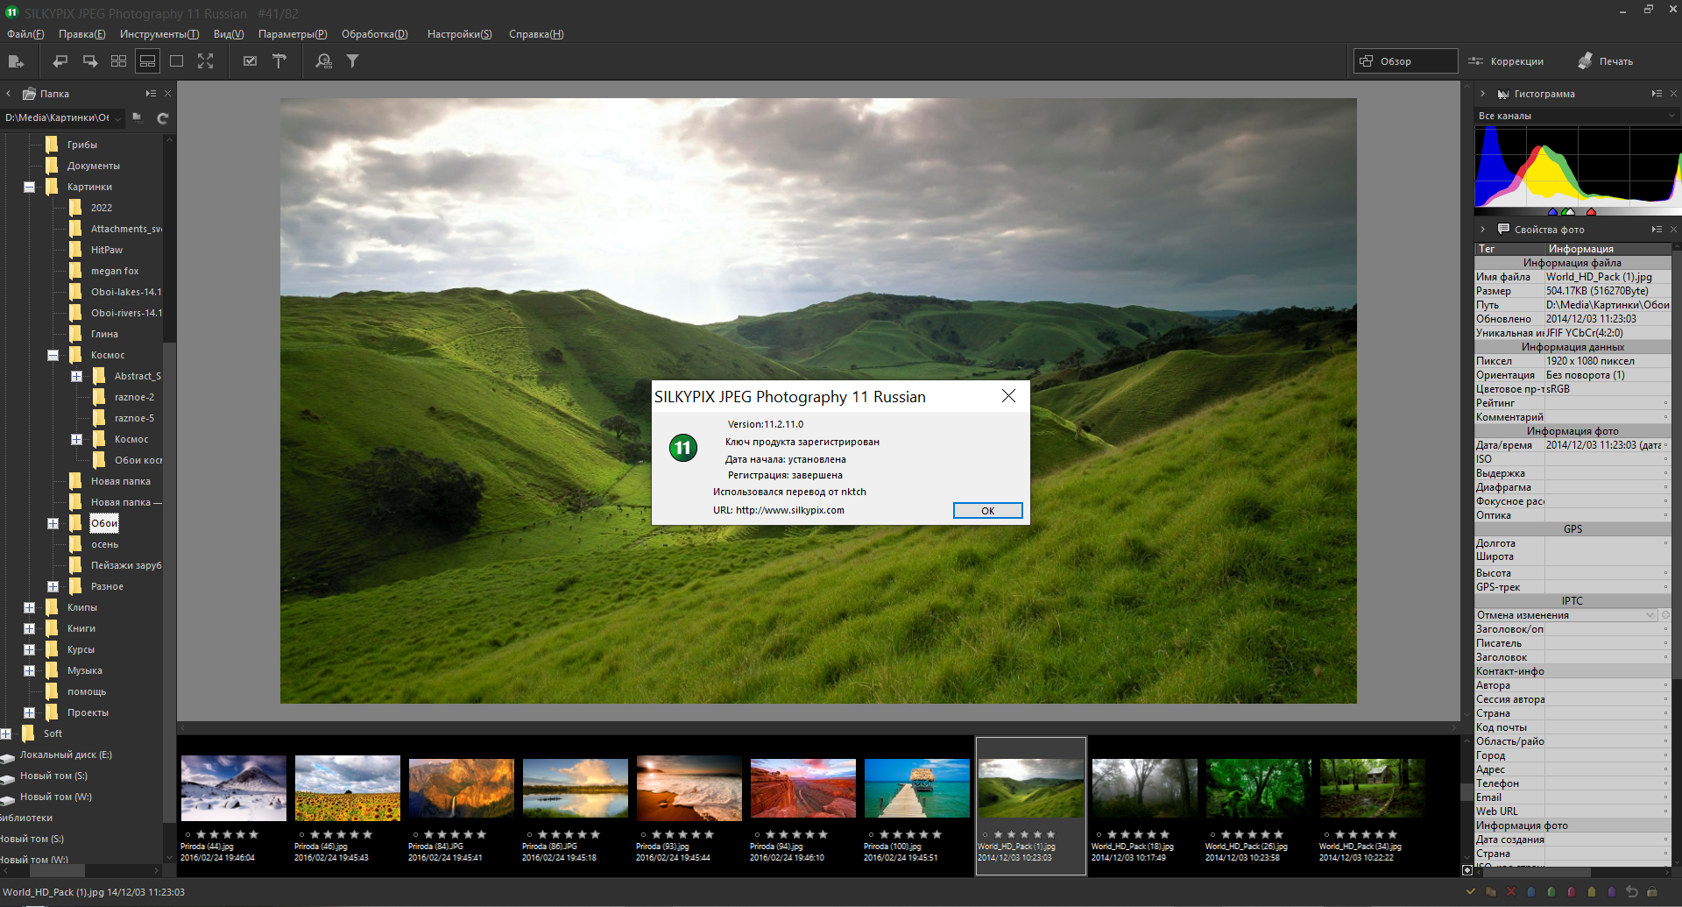Open the 'Обработка(D)' menu
The image size is (1682, 907).
[x=374, y=34]
